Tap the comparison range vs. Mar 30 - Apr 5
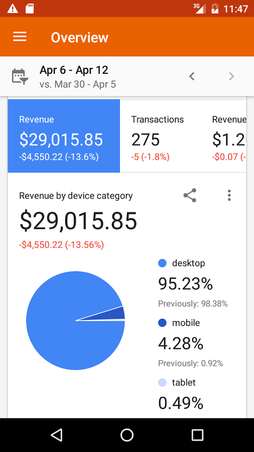Screen dimensions: 254x452 pyautogui.click(x=78, y=84)
